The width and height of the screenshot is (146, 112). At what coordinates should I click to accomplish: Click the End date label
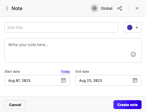(82, 72)
